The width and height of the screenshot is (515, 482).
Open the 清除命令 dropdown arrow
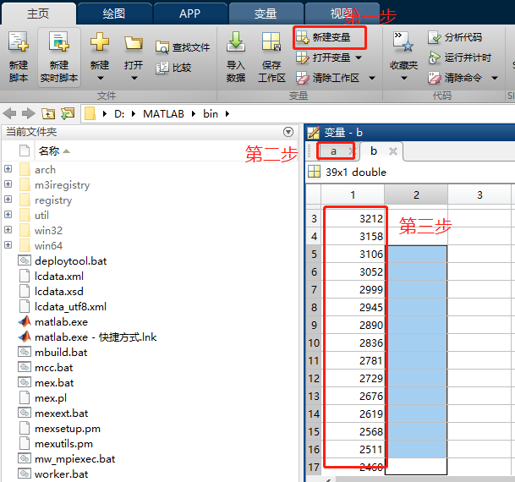pyautogui.click(x=495, y=78)
